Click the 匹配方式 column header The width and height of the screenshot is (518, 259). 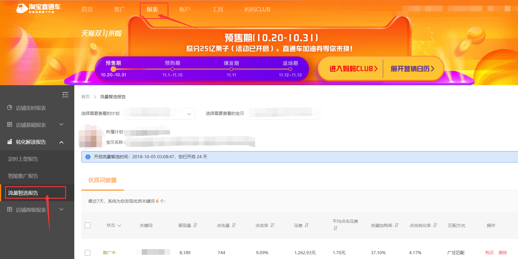coord(457,225)
